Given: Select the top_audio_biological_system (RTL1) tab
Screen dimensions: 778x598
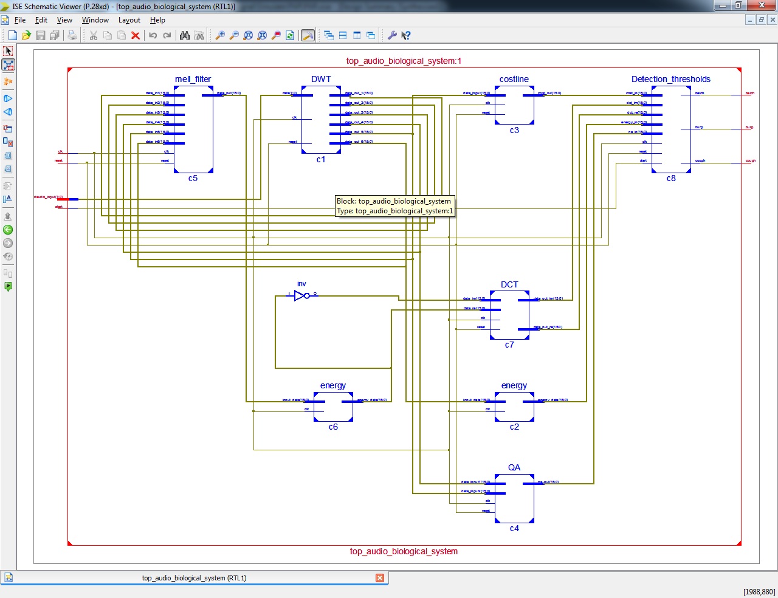Looking at the screenshot, I should pyautogui.click(x=194, y=578).
